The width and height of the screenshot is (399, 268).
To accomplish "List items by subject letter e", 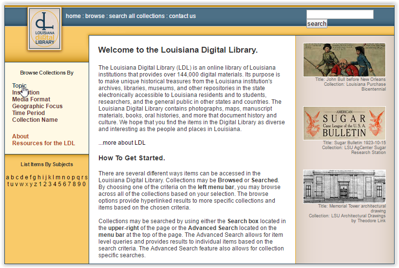I will click(26, 177).
